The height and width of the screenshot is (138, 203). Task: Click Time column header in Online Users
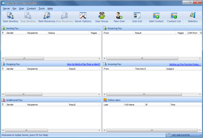pyautogui.click(x=185, y=105)
